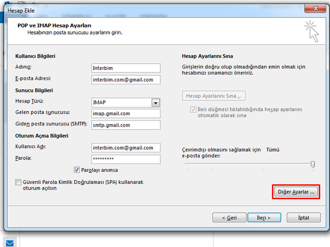The height and width of the screenshot is (247, 330).
Task: Click the offline mail slider handle
Action: pos(312,164)
